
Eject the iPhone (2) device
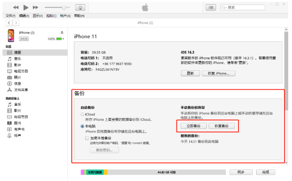[62, 32]
